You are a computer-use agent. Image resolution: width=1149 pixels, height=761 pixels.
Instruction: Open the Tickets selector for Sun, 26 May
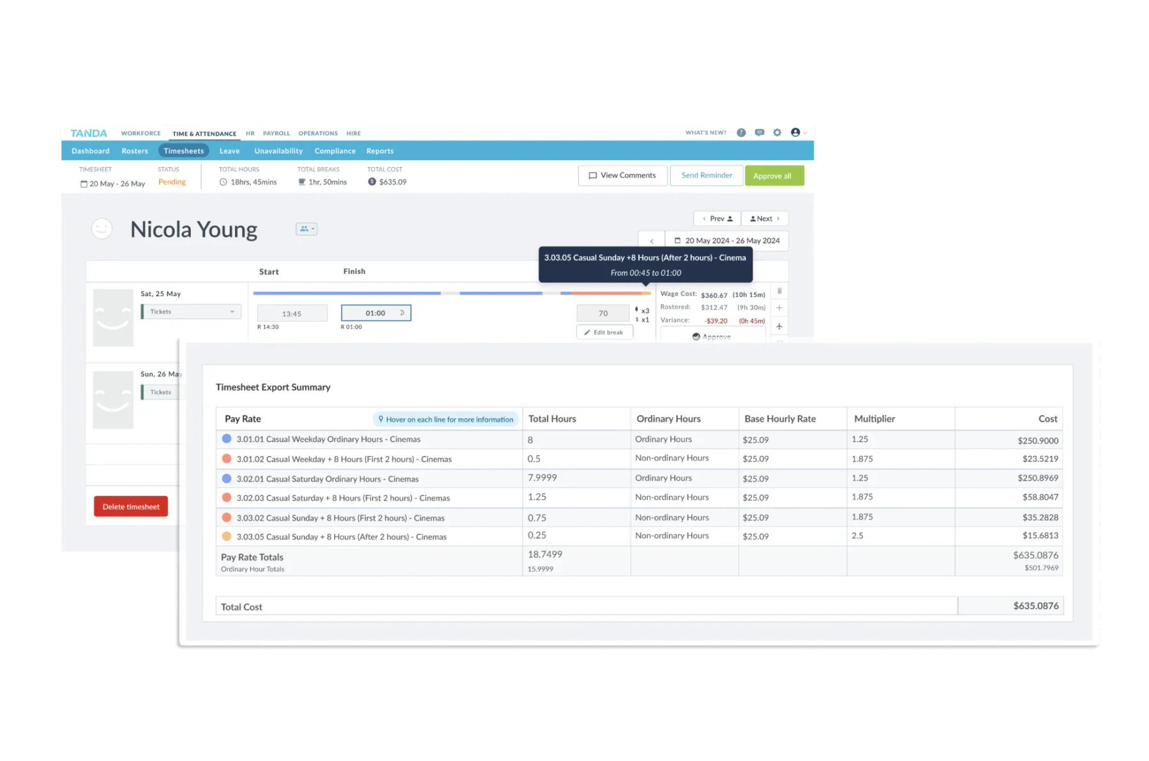tap(162, 392)
